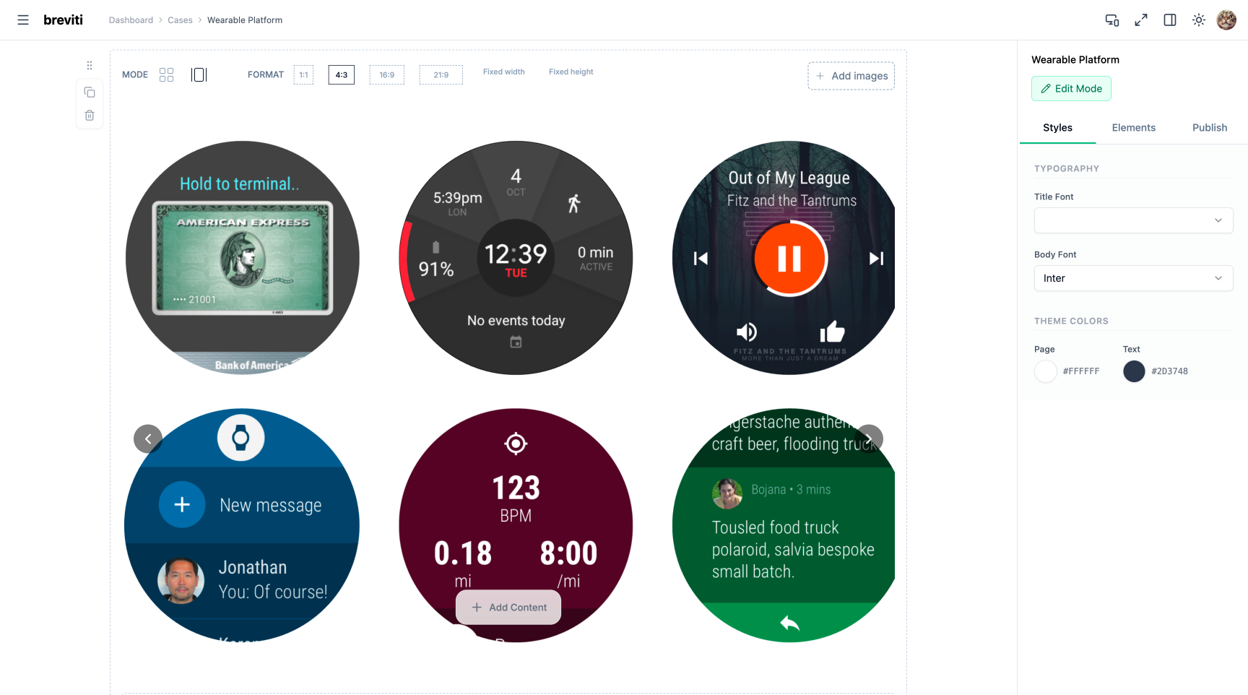Open the hamburger navigation menu
Viewport: 1248px width, 695px height.
23,20
